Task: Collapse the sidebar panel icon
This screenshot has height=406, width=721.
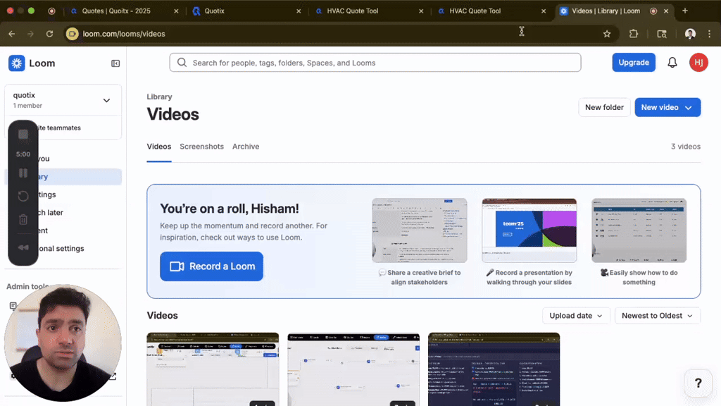Action: click(x=115, y=63)
